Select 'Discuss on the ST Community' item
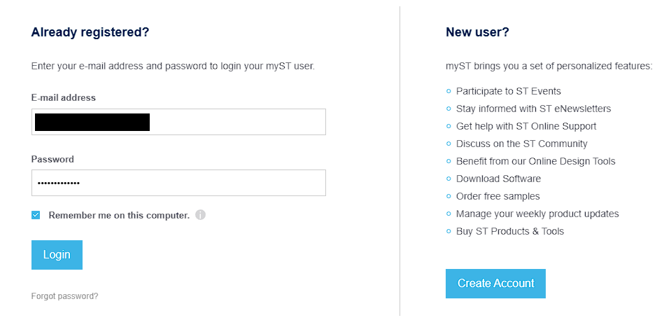This screenshot has height=332, width=664. [x=521, y=144]
